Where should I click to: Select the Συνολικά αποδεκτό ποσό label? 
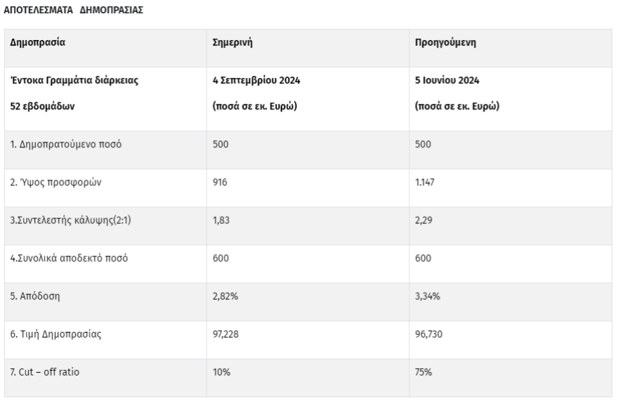pos(69,258)
